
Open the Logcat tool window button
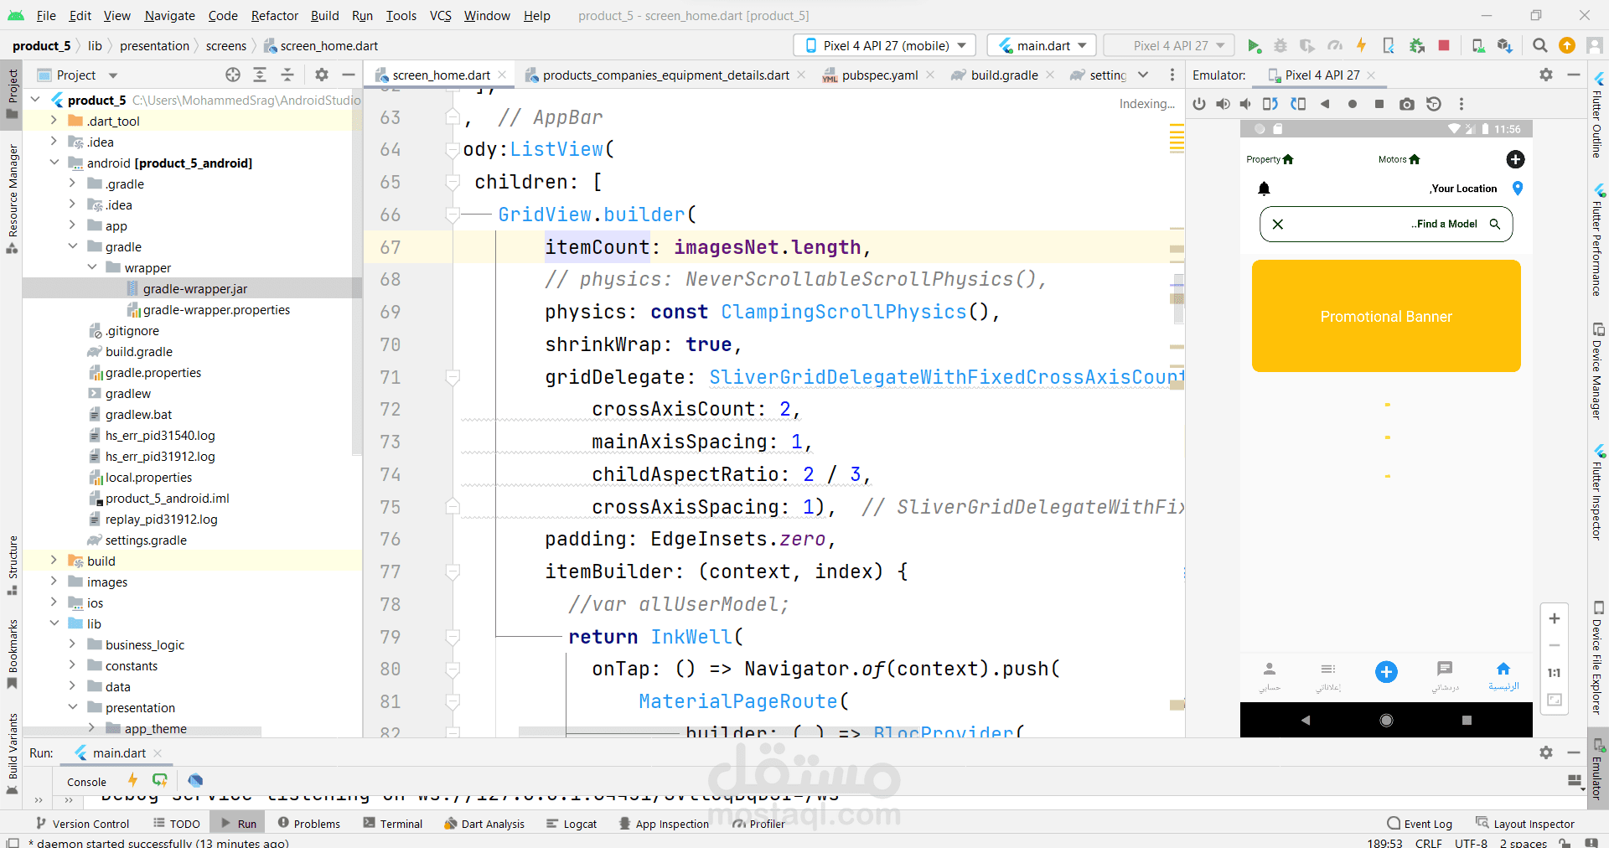tap(572, 824)
